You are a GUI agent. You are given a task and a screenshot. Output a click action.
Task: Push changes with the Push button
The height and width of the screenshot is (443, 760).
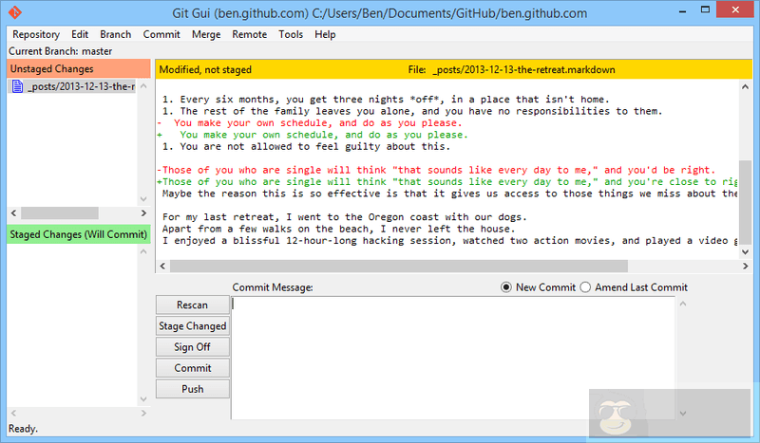(192, 389)
